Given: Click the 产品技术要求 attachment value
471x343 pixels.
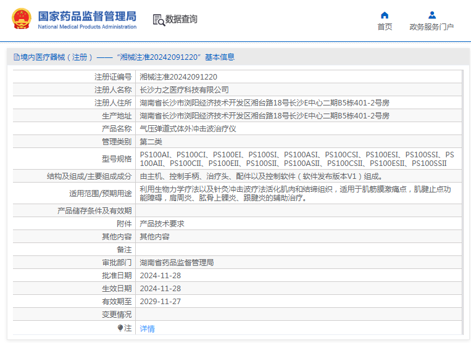Looking at the screenshot, I should tap(162, 223).
